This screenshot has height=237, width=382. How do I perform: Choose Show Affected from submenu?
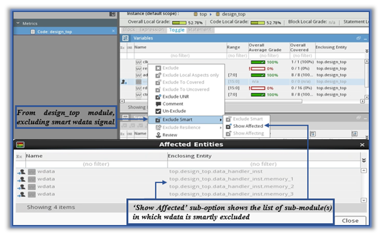248,126
